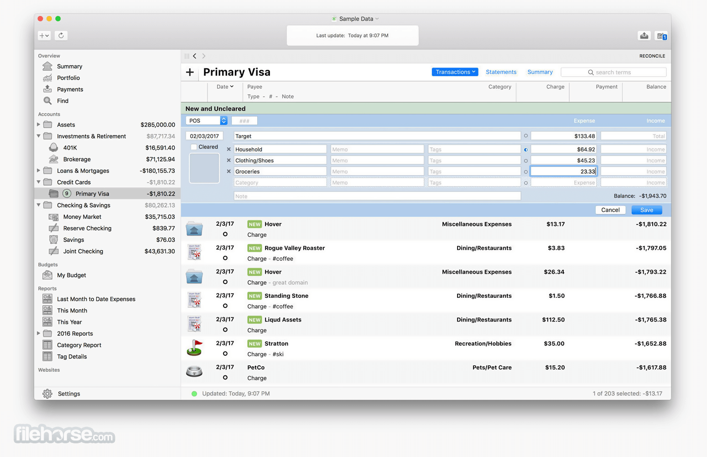Click the RECONCILE button

pos(652,56)
